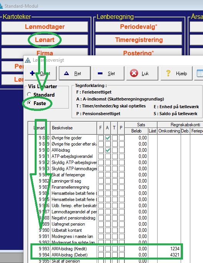Image resolution: width=203 pixels, height=263 pixels.
Task: Click the red X Luk icon
Action: pyautogui.click(x=134, y=73)
